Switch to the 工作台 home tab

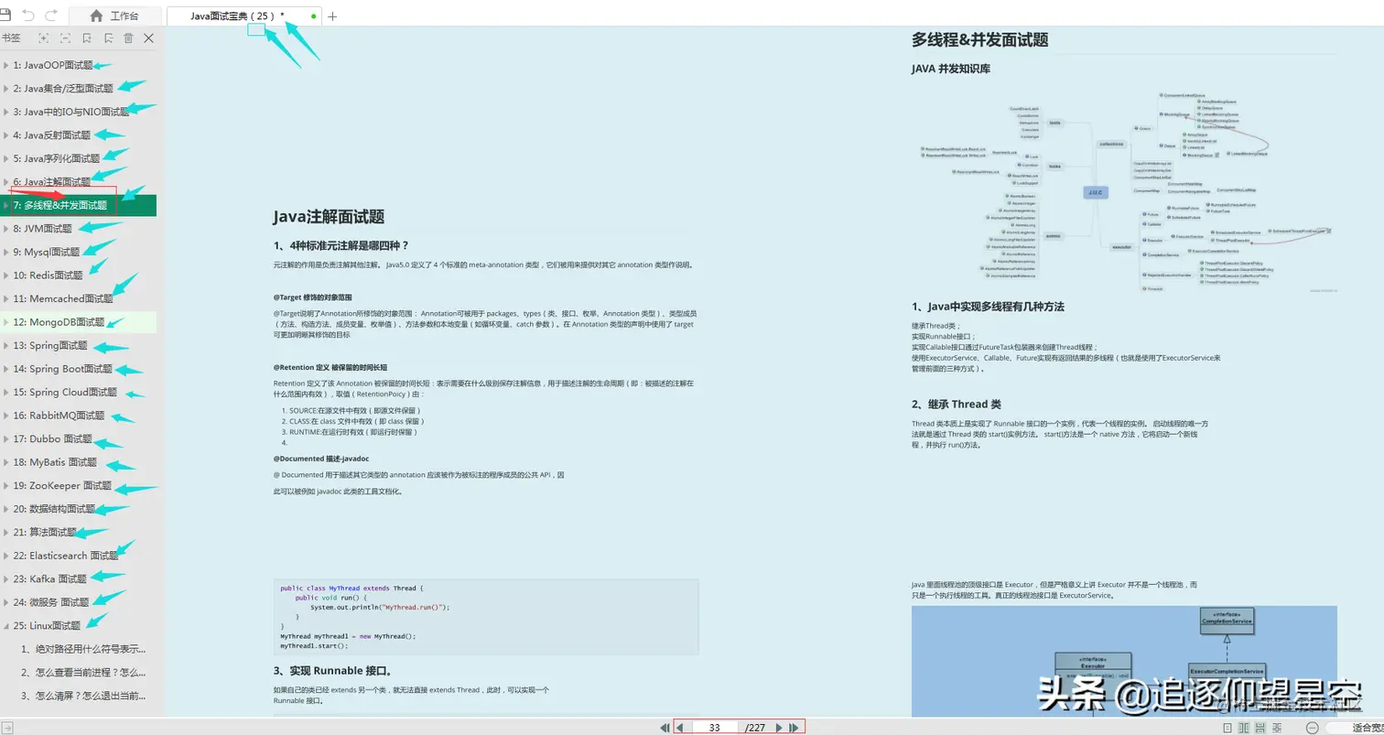(123, 15)
